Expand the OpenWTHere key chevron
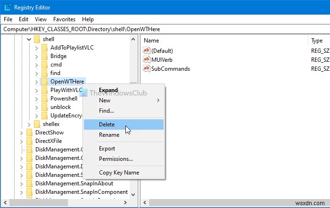The image size is (330, 208). coord(37,82)
